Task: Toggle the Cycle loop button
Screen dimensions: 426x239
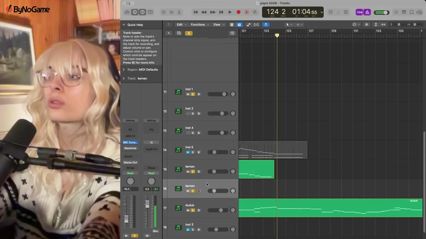Action: coord(255,12)
